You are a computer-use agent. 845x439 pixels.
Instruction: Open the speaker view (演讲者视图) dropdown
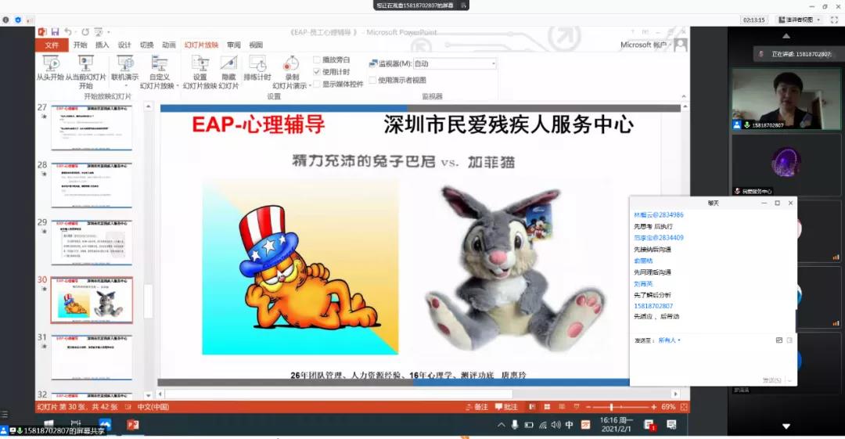point(800,20)
